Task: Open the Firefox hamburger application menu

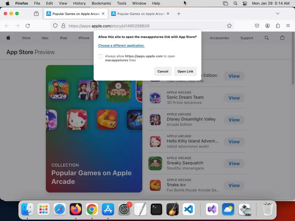Action: point(288,26)
